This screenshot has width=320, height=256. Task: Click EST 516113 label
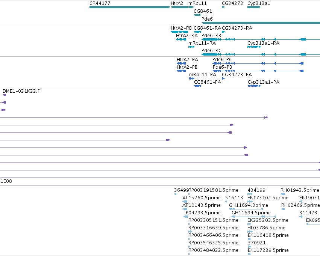[234, 198]
